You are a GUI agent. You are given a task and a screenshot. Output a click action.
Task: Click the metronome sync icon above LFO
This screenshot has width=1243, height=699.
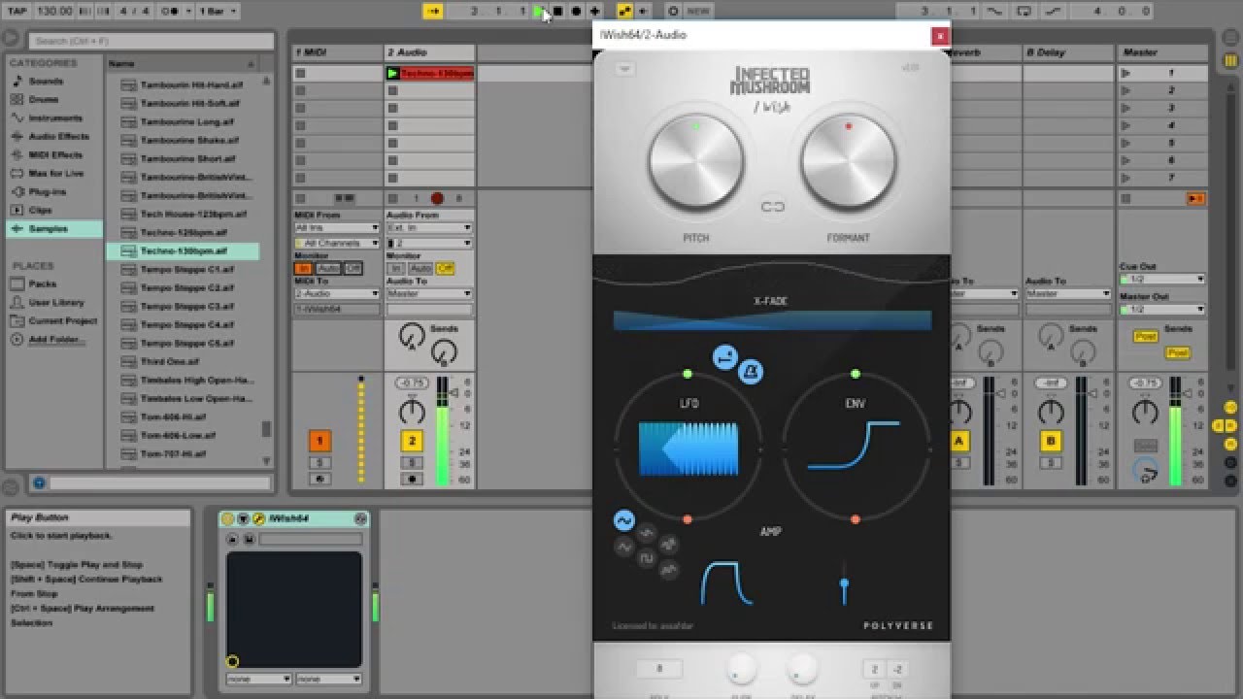(751, 371)
